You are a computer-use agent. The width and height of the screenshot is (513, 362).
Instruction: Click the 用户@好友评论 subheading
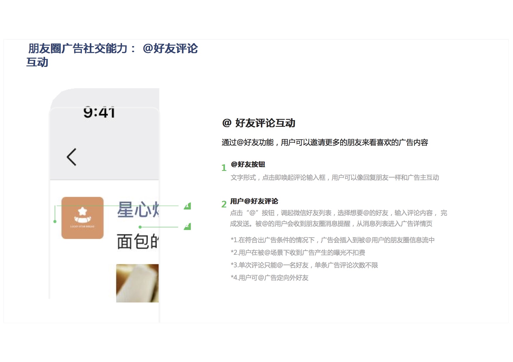[x=254, y=201]
